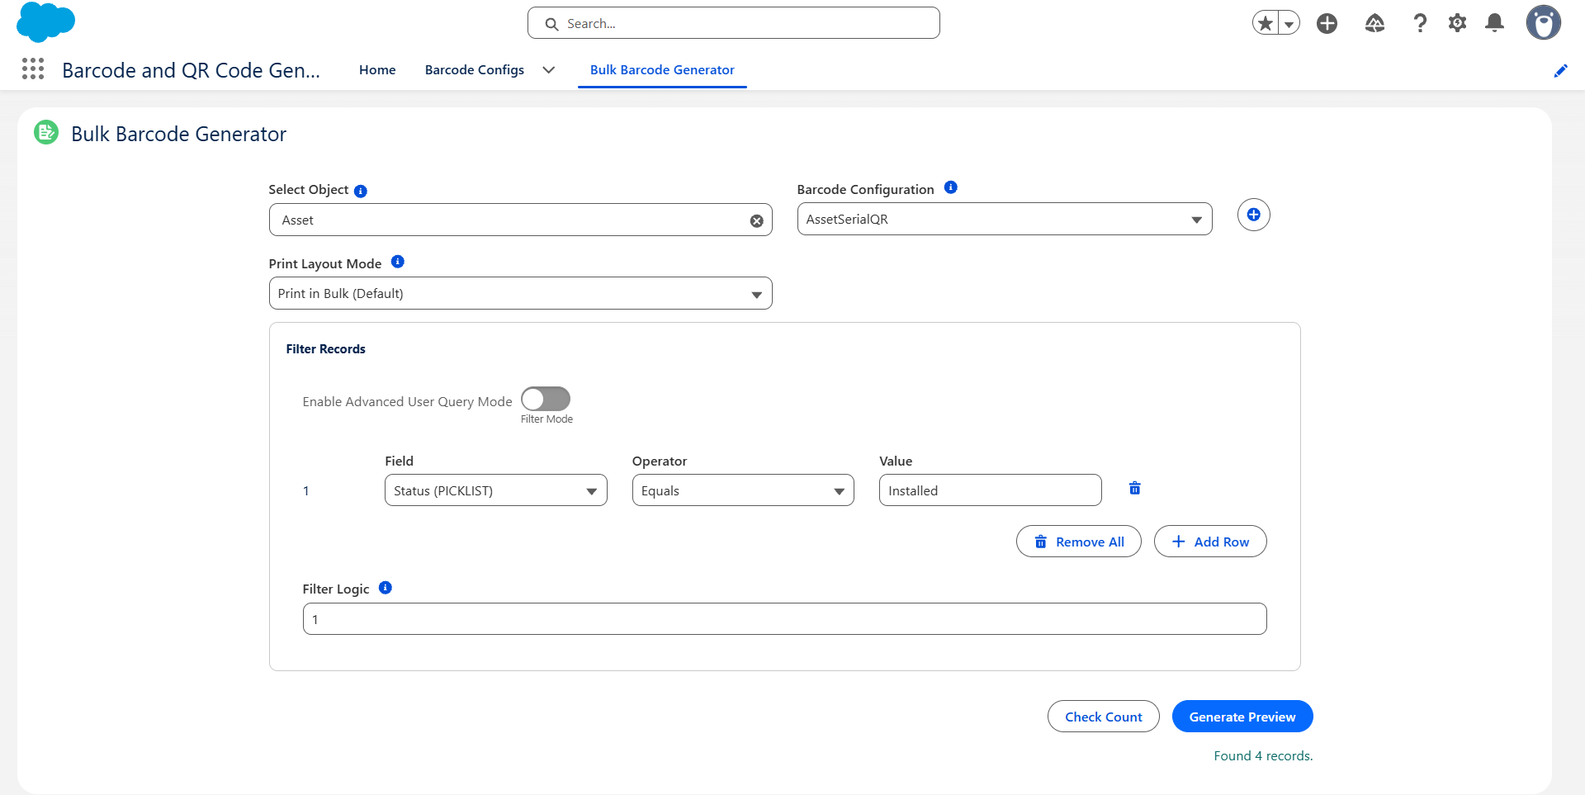Screen dimensions: 1585x795
Task: Open the Help question mark icon
Action: (1420, 23)
